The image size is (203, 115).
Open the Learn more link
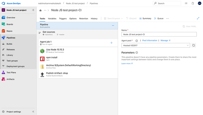(x=127, y=63)
